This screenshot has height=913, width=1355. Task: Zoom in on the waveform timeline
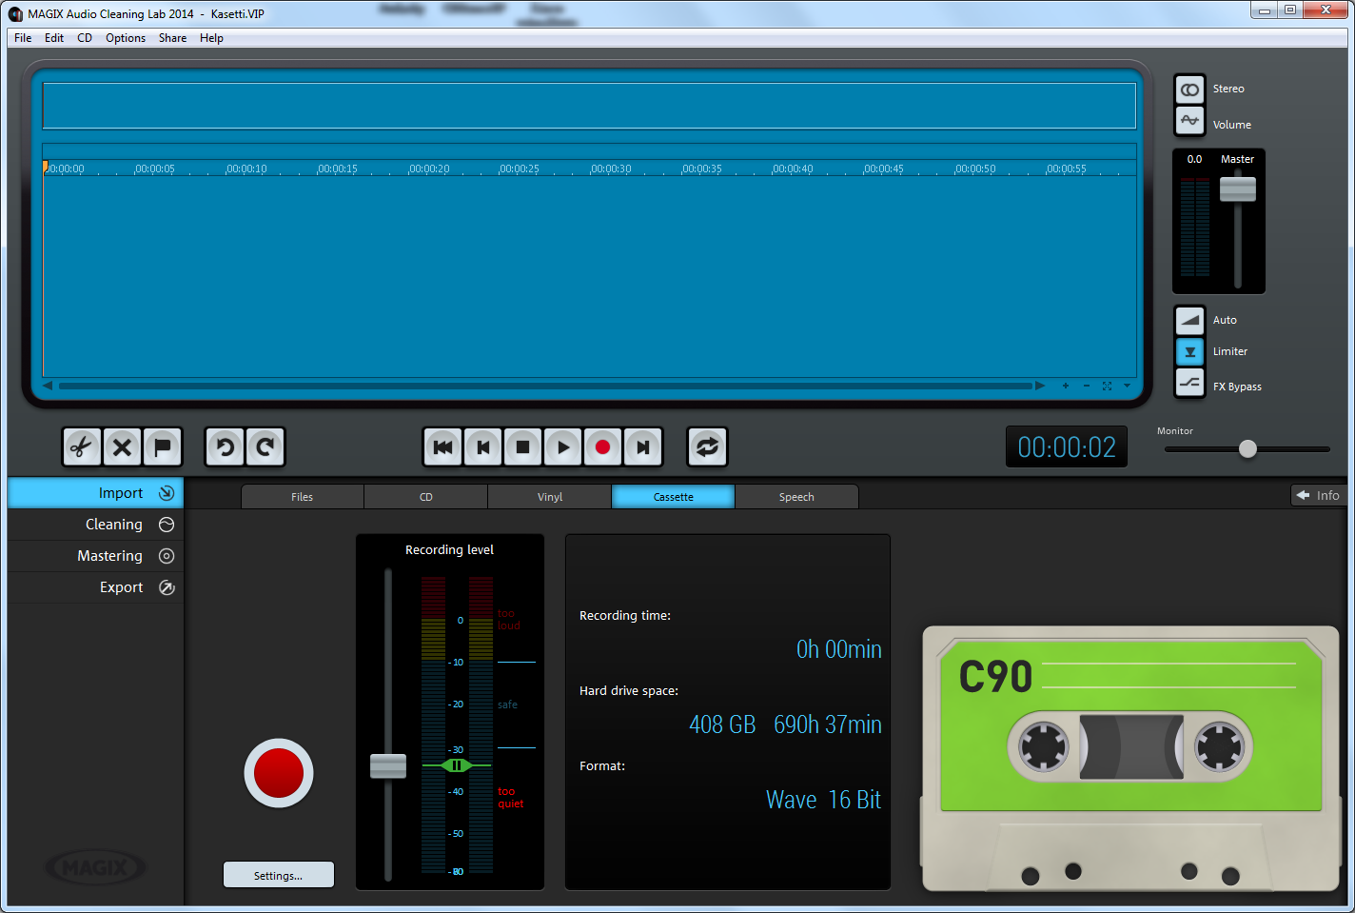1066,386
